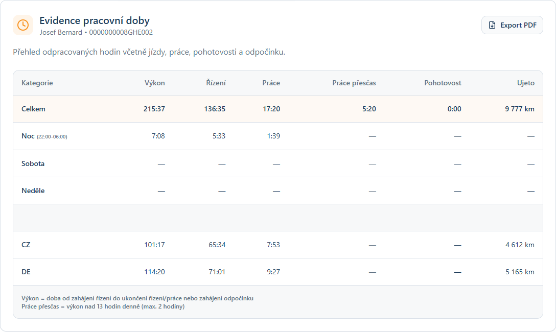Image resolution: width=556 pixels, height=332 pixels.
Task: Click the Pohotovost column header
Action: pos(443,83)
